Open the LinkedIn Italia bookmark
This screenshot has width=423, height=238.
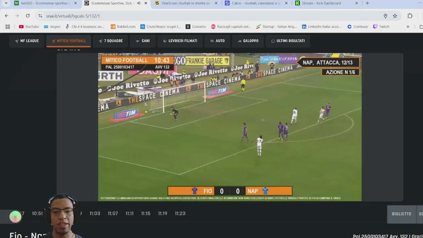point(321,26)
